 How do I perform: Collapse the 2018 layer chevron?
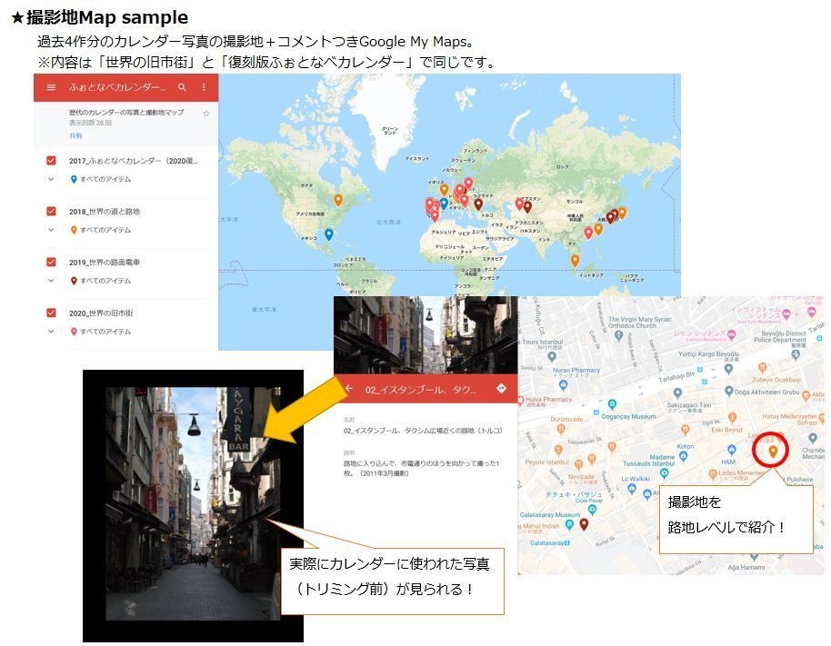51,230
